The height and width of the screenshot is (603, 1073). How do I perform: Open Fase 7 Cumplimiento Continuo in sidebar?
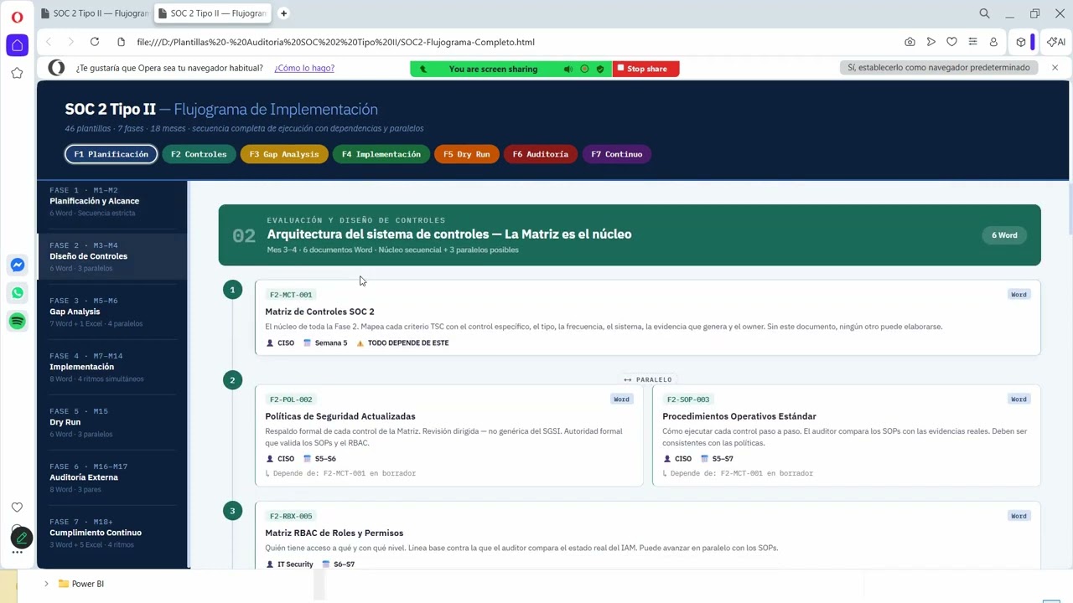(112, 533)
